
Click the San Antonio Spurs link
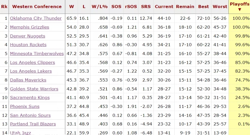30,115
